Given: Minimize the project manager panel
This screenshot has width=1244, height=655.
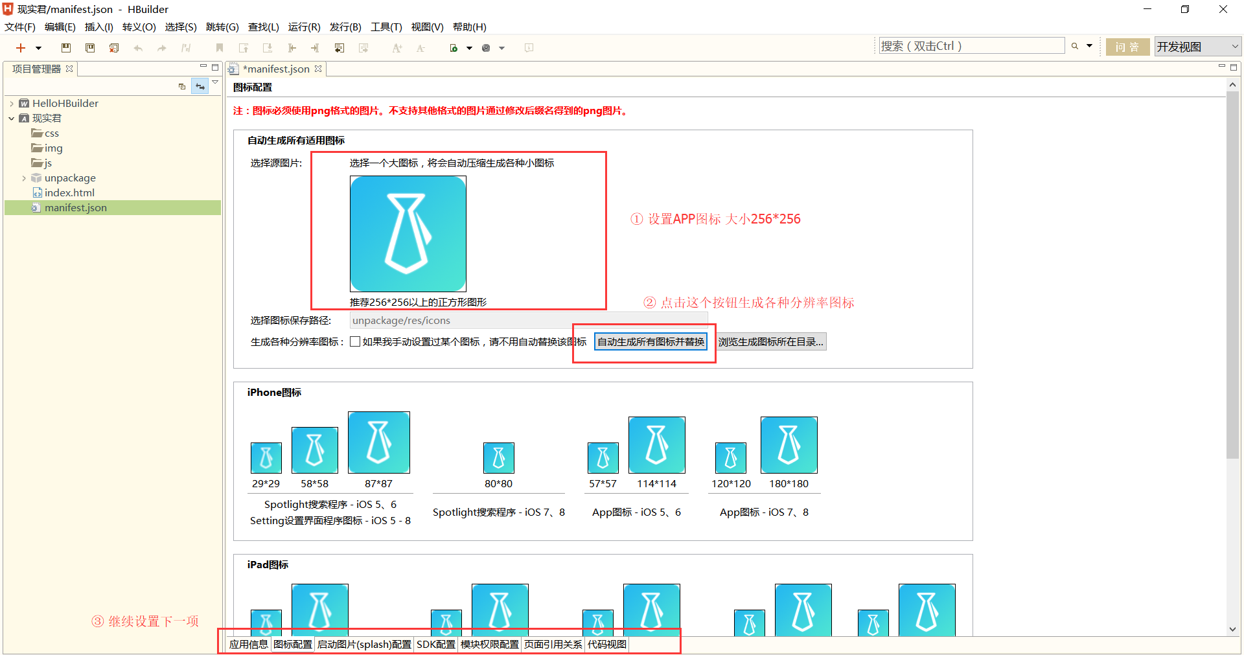Looking at the screenshot, I should click(x=203, y=67).
